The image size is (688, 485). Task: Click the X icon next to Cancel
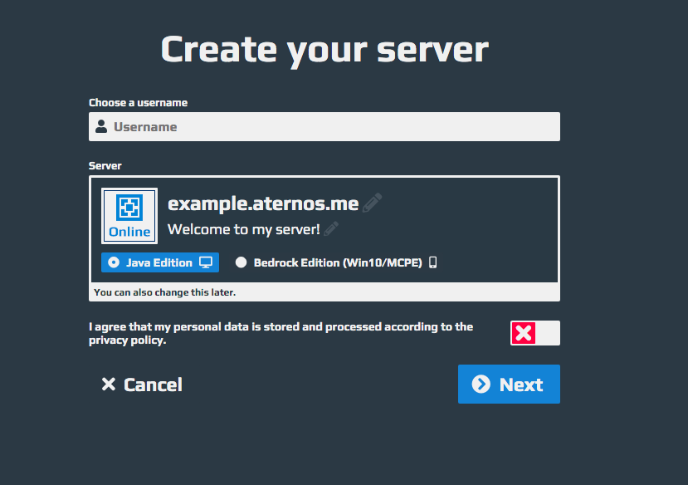point(109,384)
